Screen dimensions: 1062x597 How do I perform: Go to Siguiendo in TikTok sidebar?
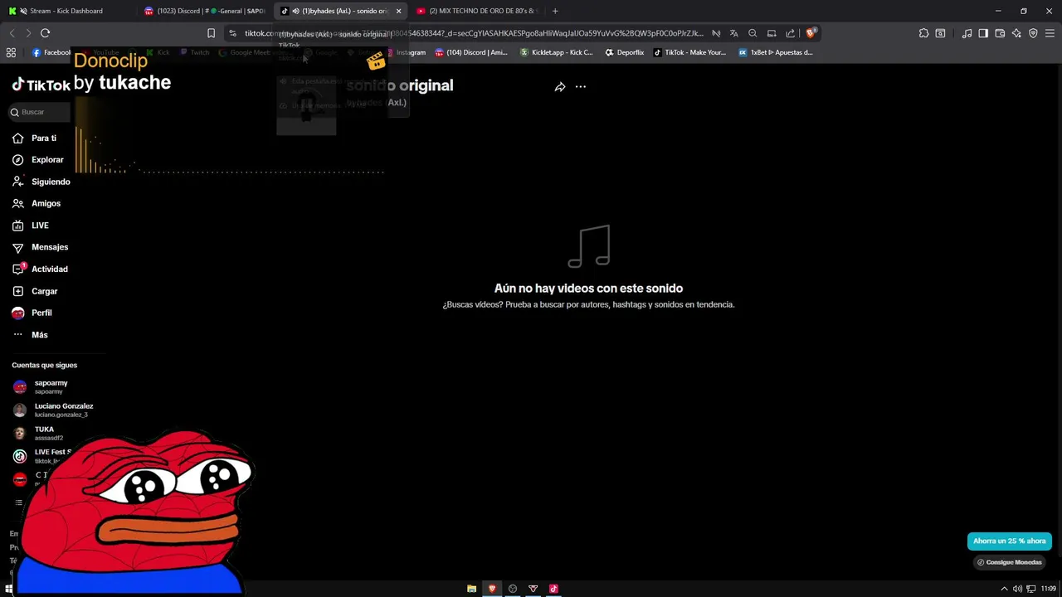[41, 182]
